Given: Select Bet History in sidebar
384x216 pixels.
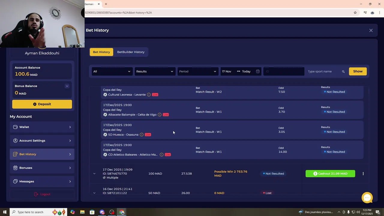Looking at the screenshot, I should [x=42, y=154].
